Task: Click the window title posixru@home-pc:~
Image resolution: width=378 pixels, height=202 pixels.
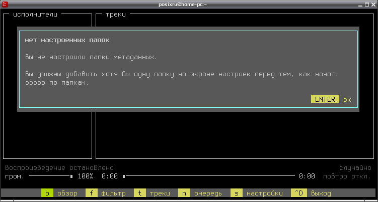Action: coord(183,5)
